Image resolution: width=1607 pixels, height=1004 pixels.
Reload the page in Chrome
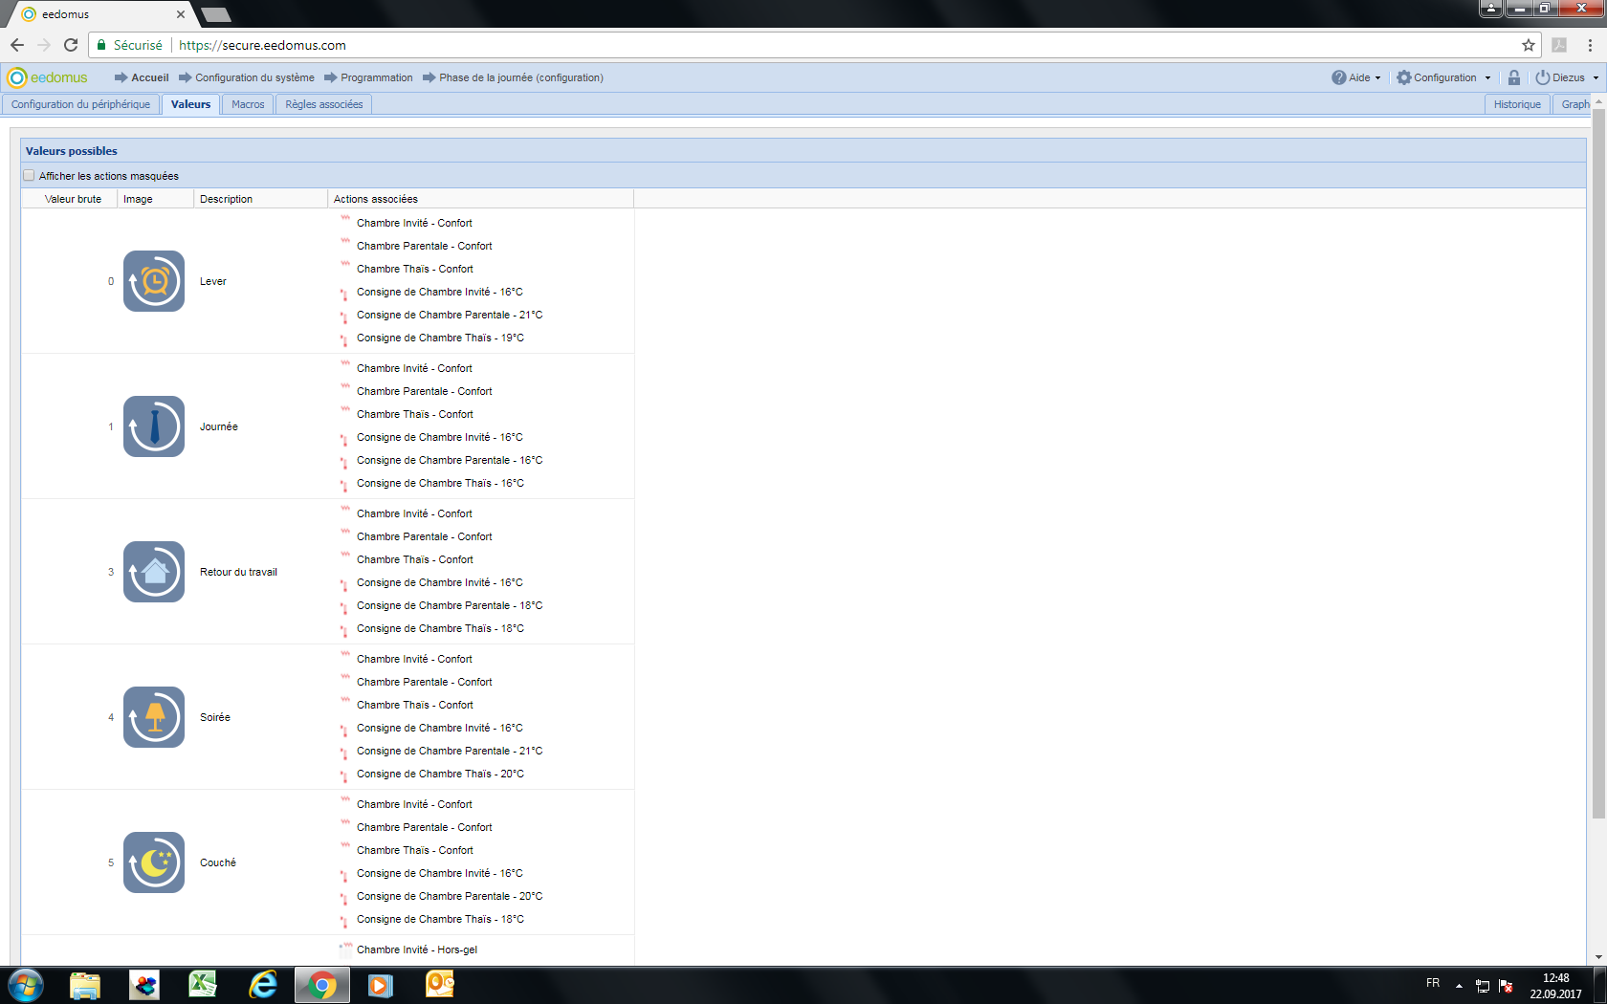click(x=71, y=45)
